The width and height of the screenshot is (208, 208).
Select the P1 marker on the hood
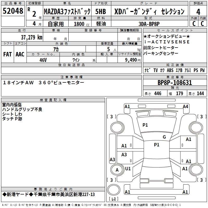(145, 125)
